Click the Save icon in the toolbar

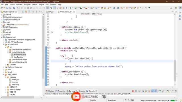(x=7, y=8)
